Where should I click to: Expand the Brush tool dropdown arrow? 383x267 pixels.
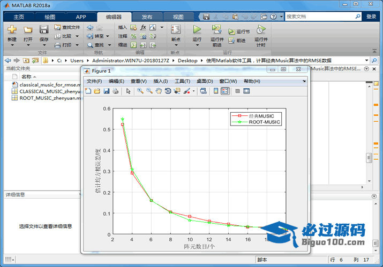tap(194, 91)
